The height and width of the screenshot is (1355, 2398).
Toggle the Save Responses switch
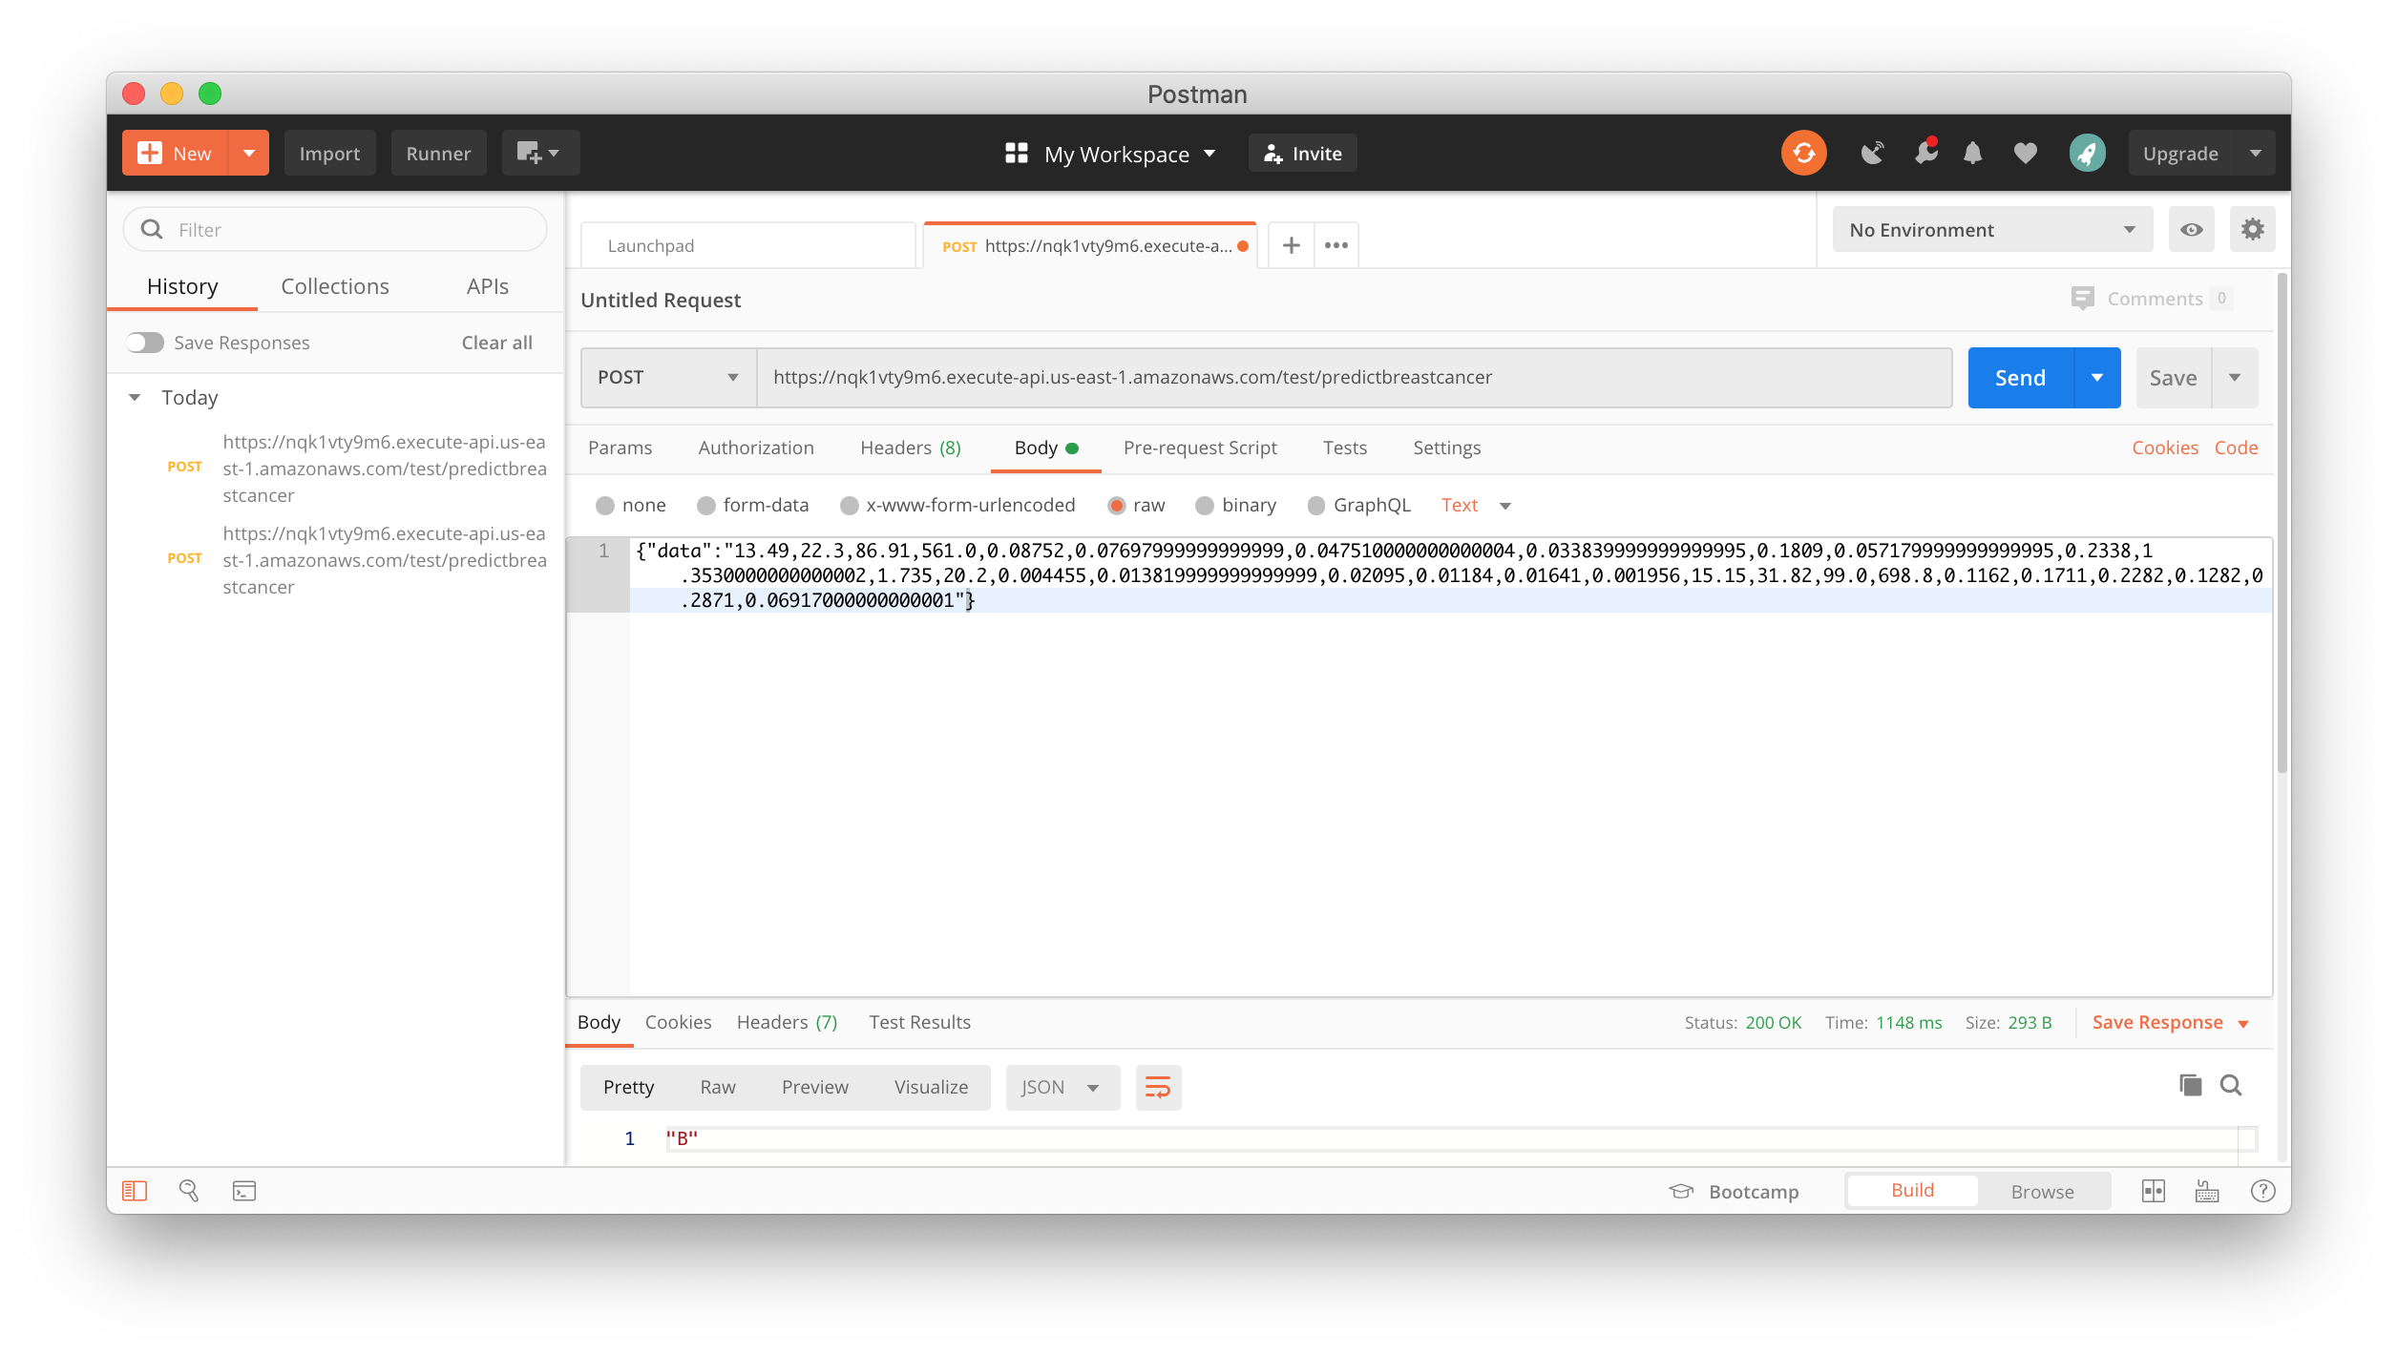tap(145, 343)
